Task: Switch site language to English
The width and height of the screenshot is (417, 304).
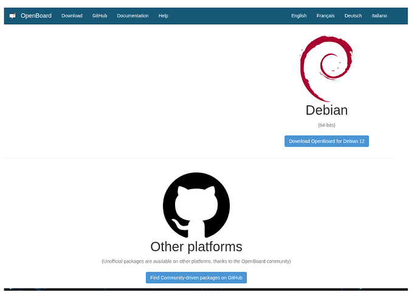Action: pos(299,16)
